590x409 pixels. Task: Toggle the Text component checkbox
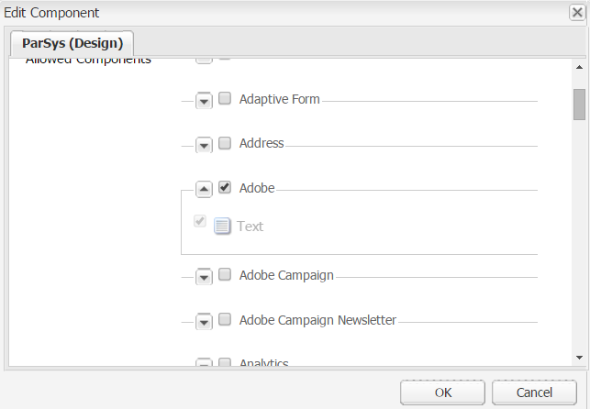click(x=200, y=222)
